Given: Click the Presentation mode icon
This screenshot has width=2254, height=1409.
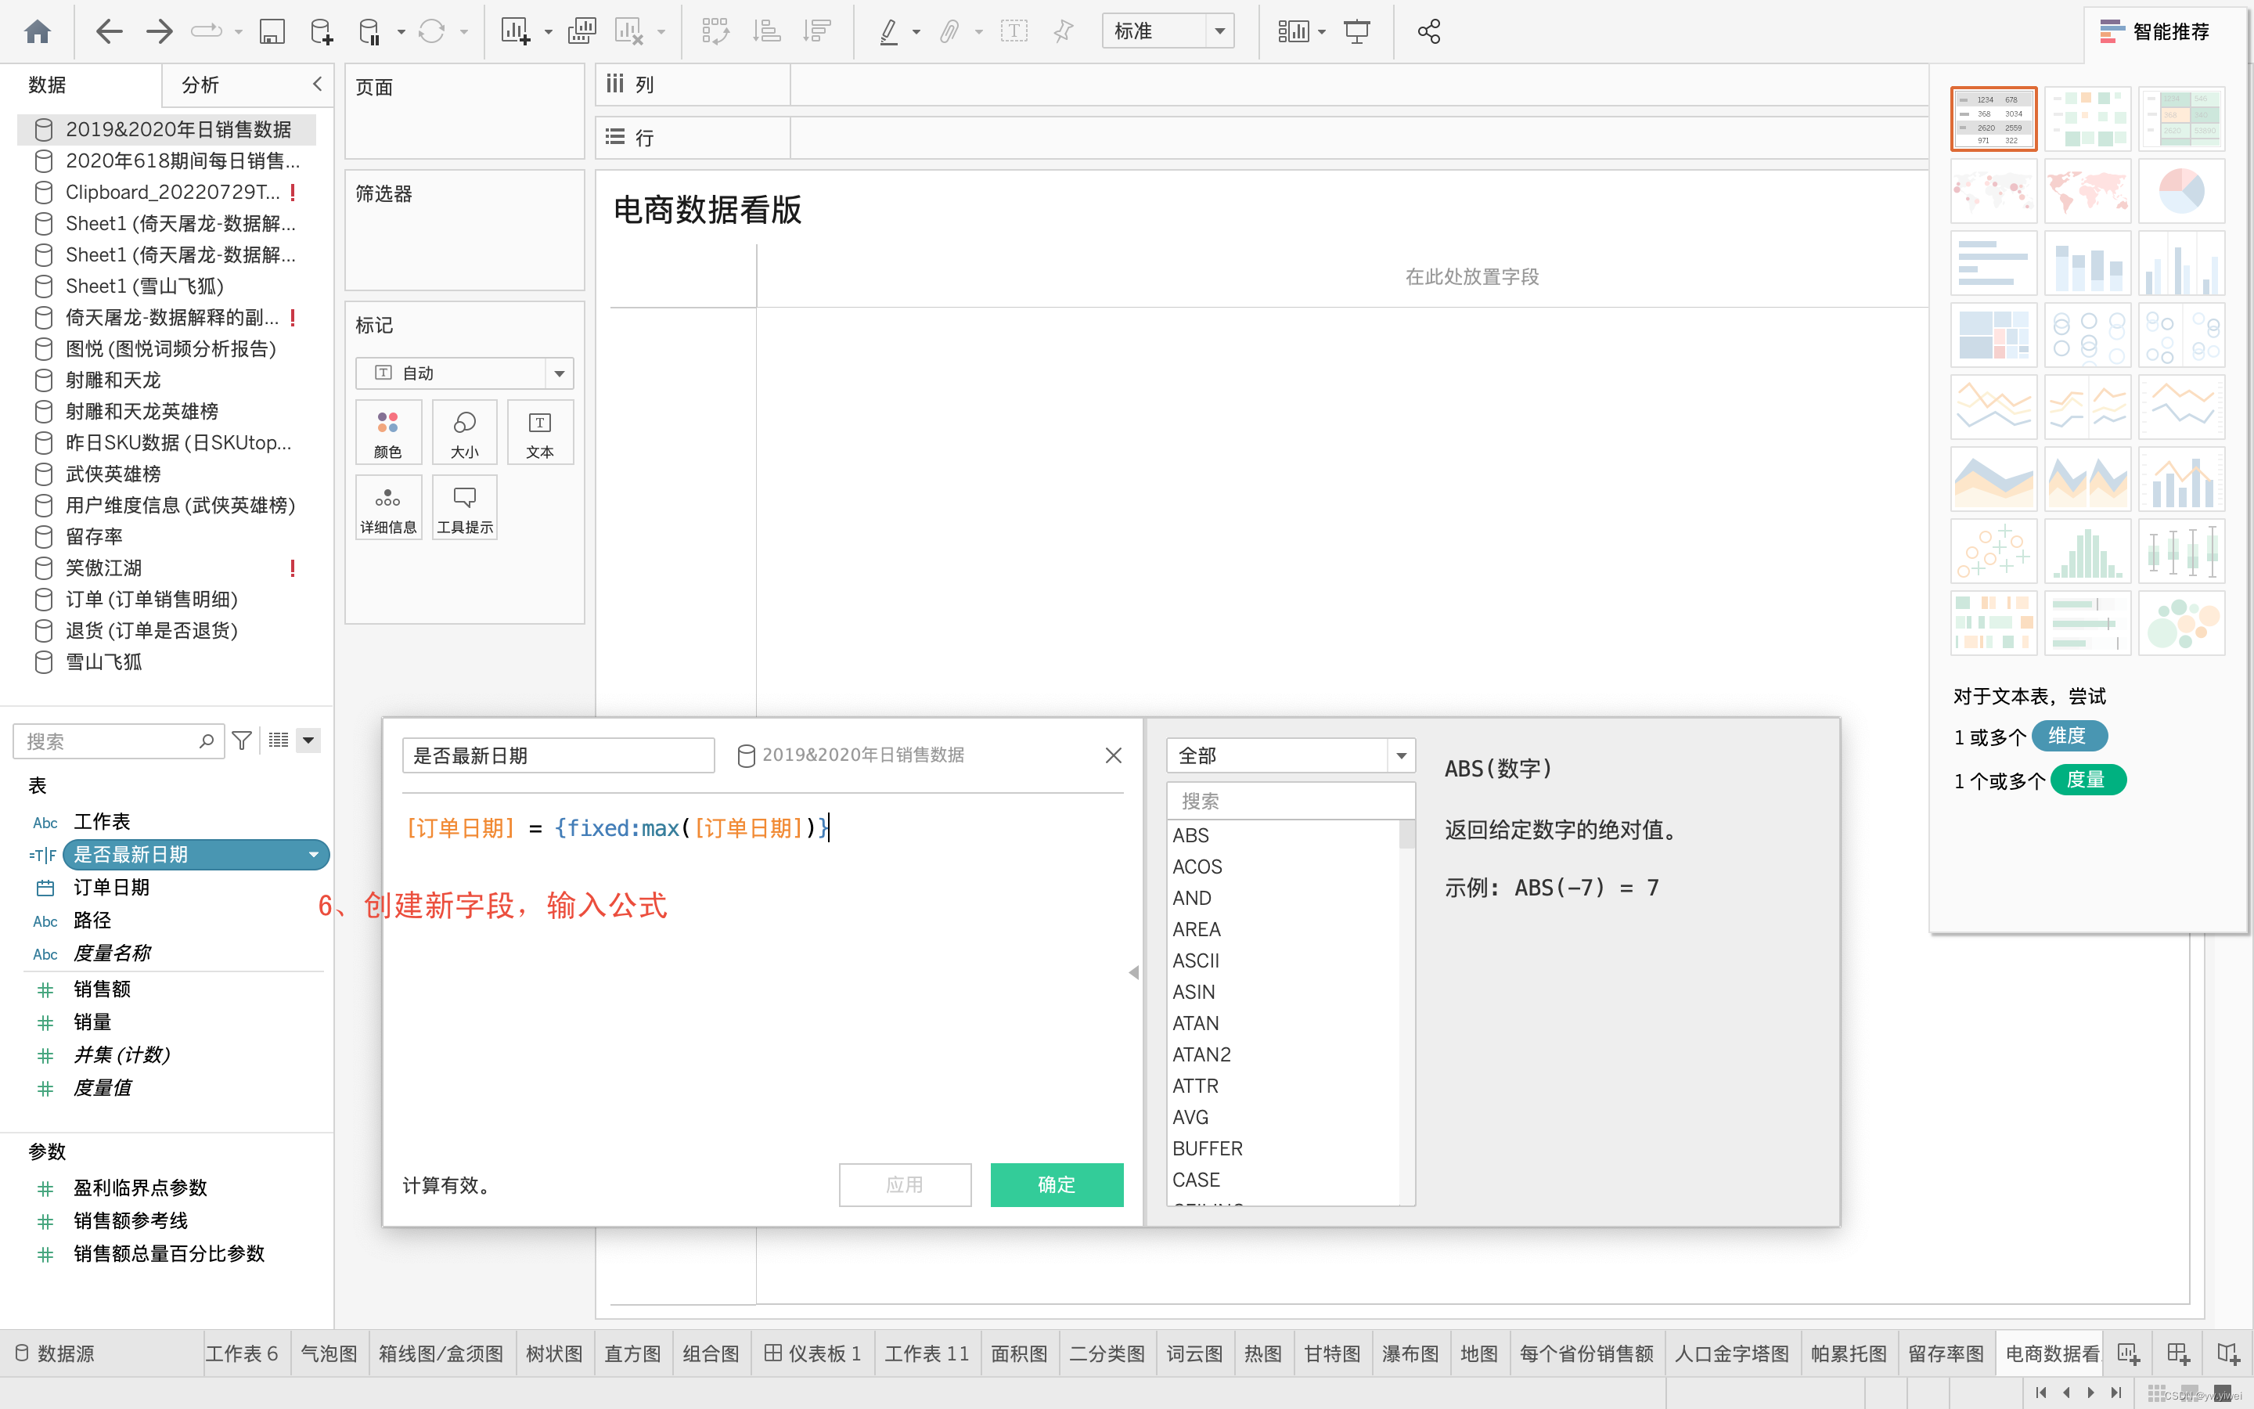Looking at the screenshot, I should [1356, 31].
